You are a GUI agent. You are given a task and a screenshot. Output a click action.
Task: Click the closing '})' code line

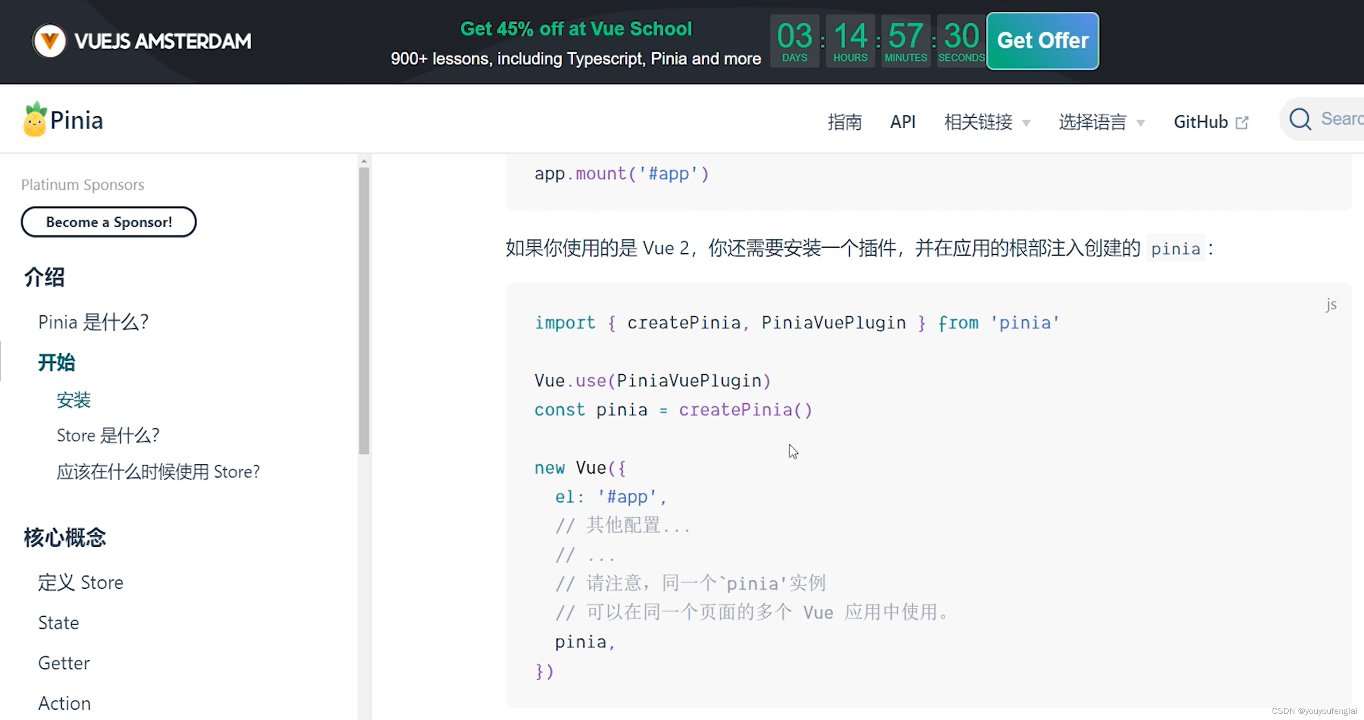(x=544, y=671)
